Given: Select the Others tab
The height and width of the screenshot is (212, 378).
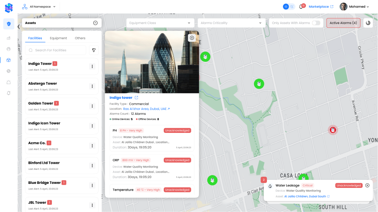Looking at the screenshot, I should 80,38.
